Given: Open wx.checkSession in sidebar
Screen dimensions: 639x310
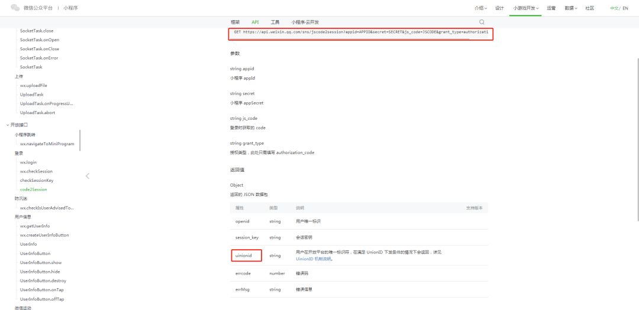Looking at the screenshot, I should pyautogui.click(x=36, y=171).
